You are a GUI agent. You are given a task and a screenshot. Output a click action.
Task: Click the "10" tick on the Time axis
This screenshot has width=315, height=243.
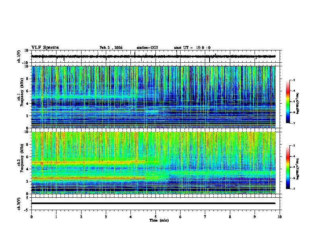tap(280, 217)
